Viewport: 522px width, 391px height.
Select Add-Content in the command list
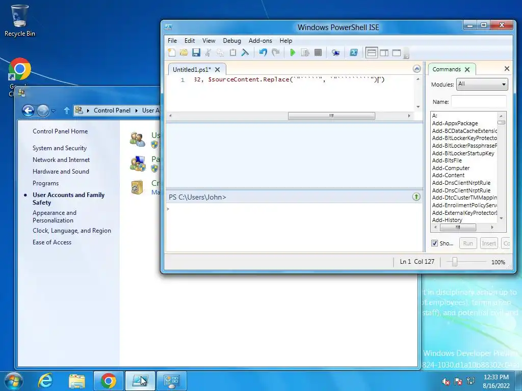pyautogui.click(x=448, y=175)
